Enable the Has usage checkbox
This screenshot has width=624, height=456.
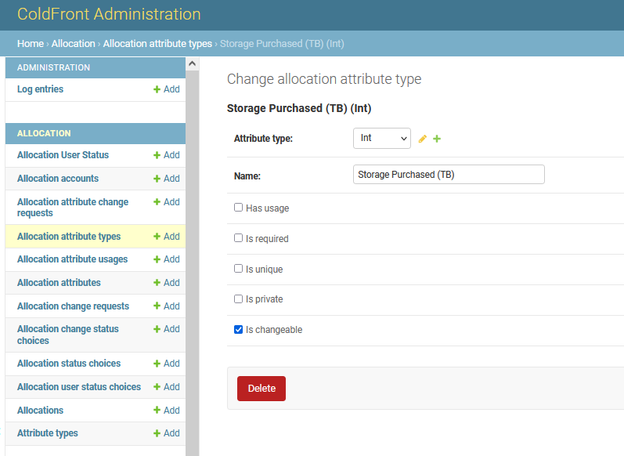click(238, 208)
